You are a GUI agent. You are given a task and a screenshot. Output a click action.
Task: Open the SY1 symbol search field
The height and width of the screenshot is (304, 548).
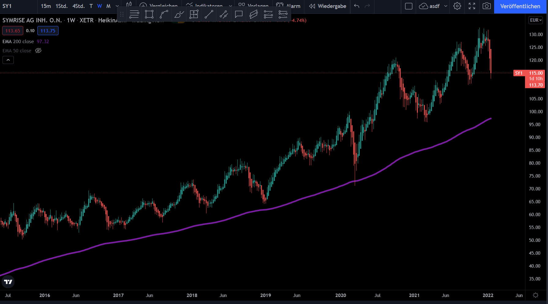tap(18, 6)
